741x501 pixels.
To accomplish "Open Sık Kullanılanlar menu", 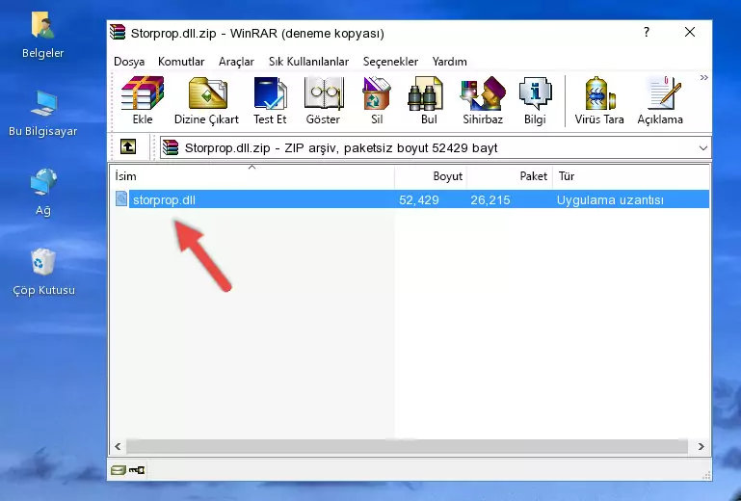I will pos(308,62).
